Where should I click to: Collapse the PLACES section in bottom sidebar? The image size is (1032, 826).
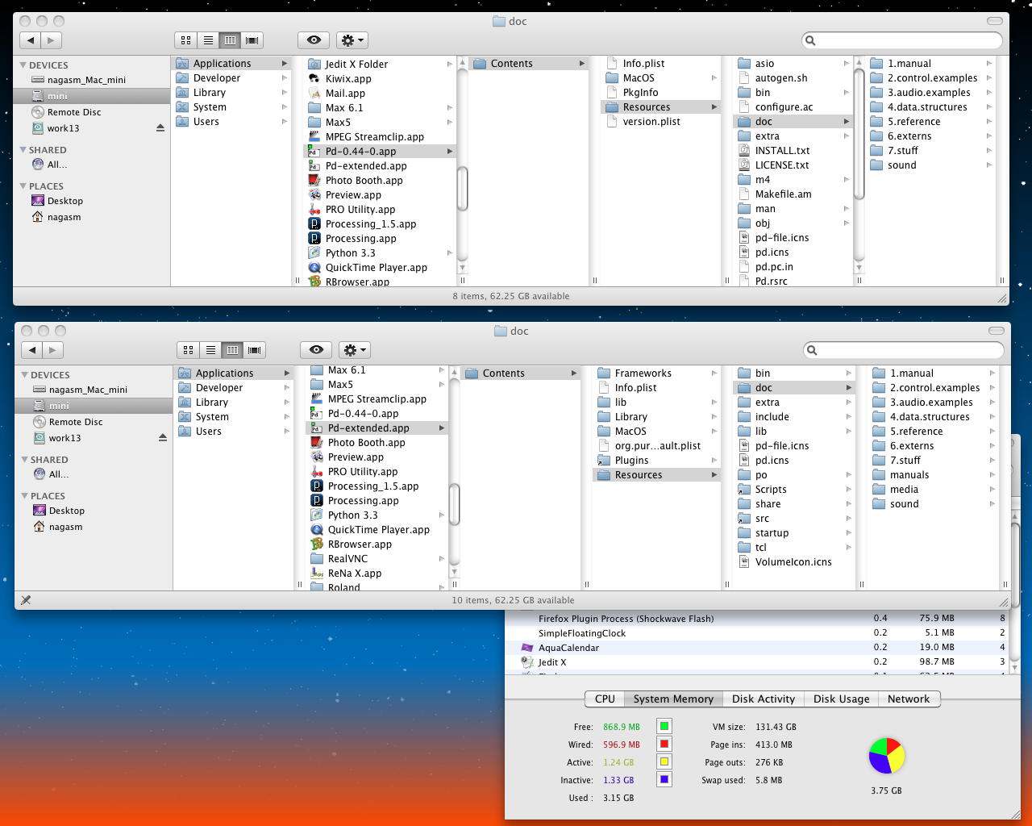(x=25, y=496)
